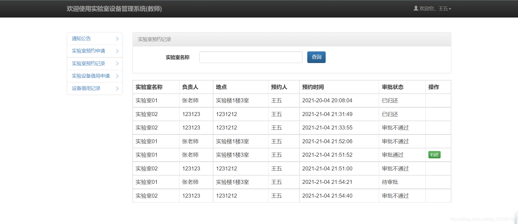Open 实验室预约申请 in the sidebar

(x=95, y=51)
